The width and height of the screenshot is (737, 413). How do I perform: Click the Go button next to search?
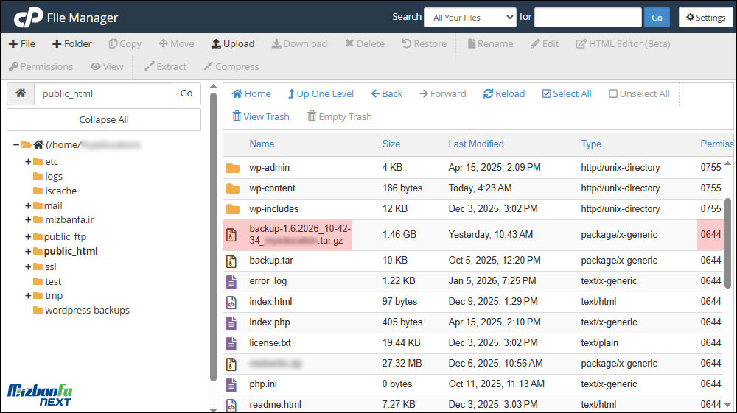[657, 18]
